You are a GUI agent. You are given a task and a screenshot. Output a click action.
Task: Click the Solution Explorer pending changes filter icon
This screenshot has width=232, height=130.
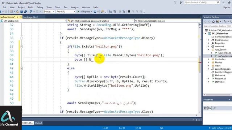tap(225, 22)
